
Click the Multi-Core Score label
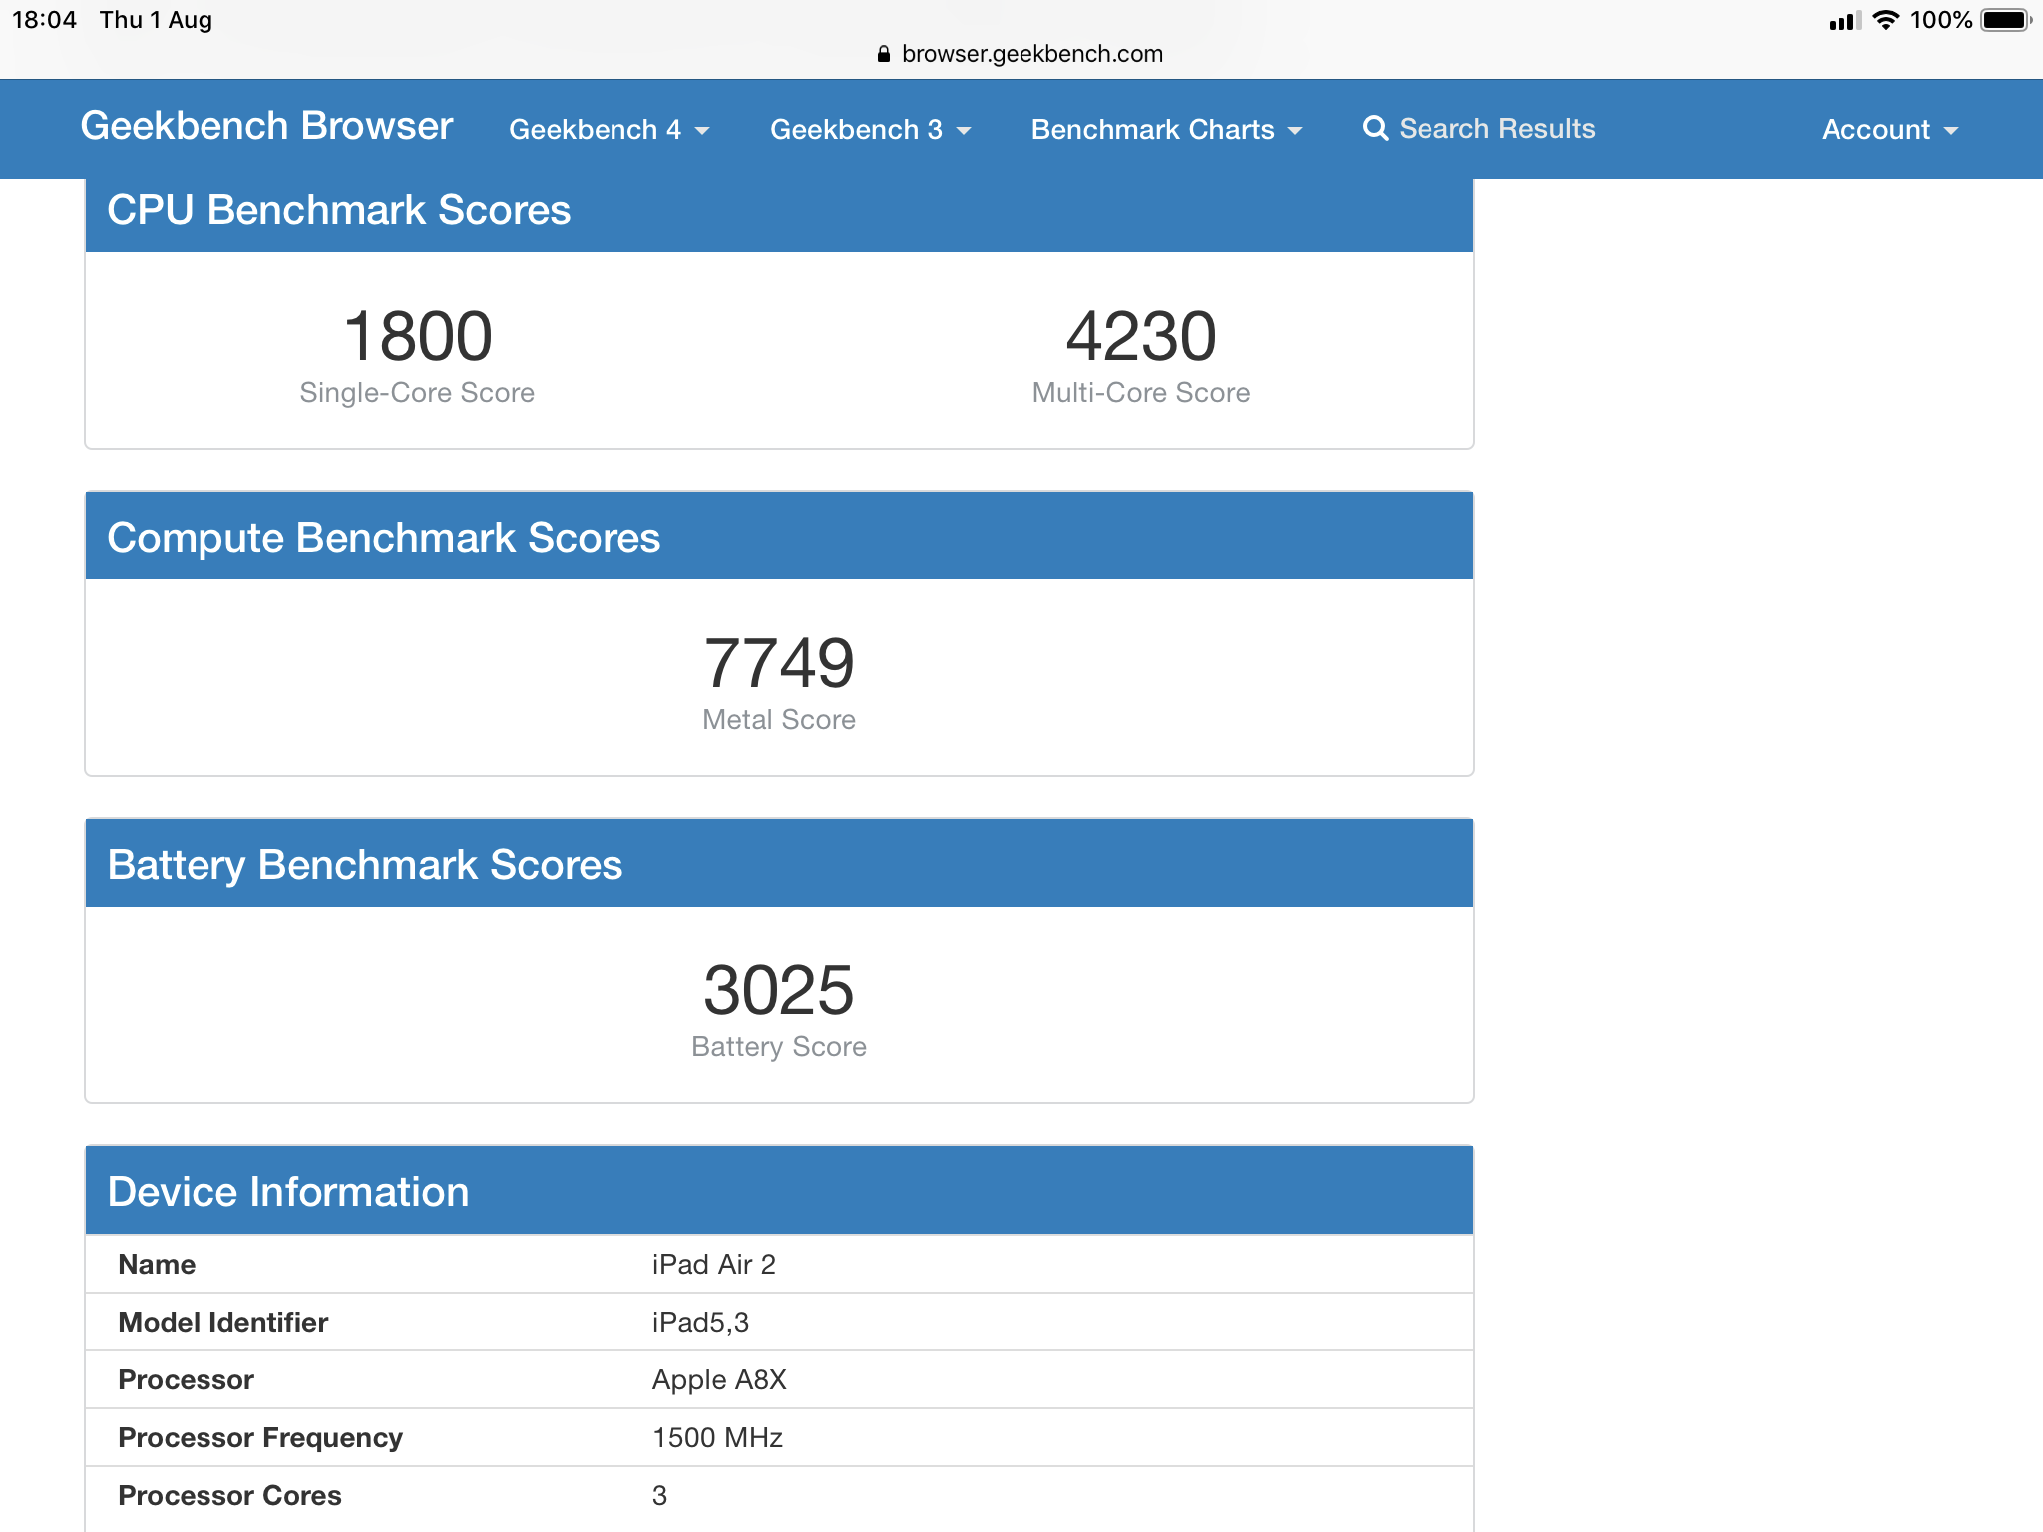pyautogui.click(x=1141, y=393)
